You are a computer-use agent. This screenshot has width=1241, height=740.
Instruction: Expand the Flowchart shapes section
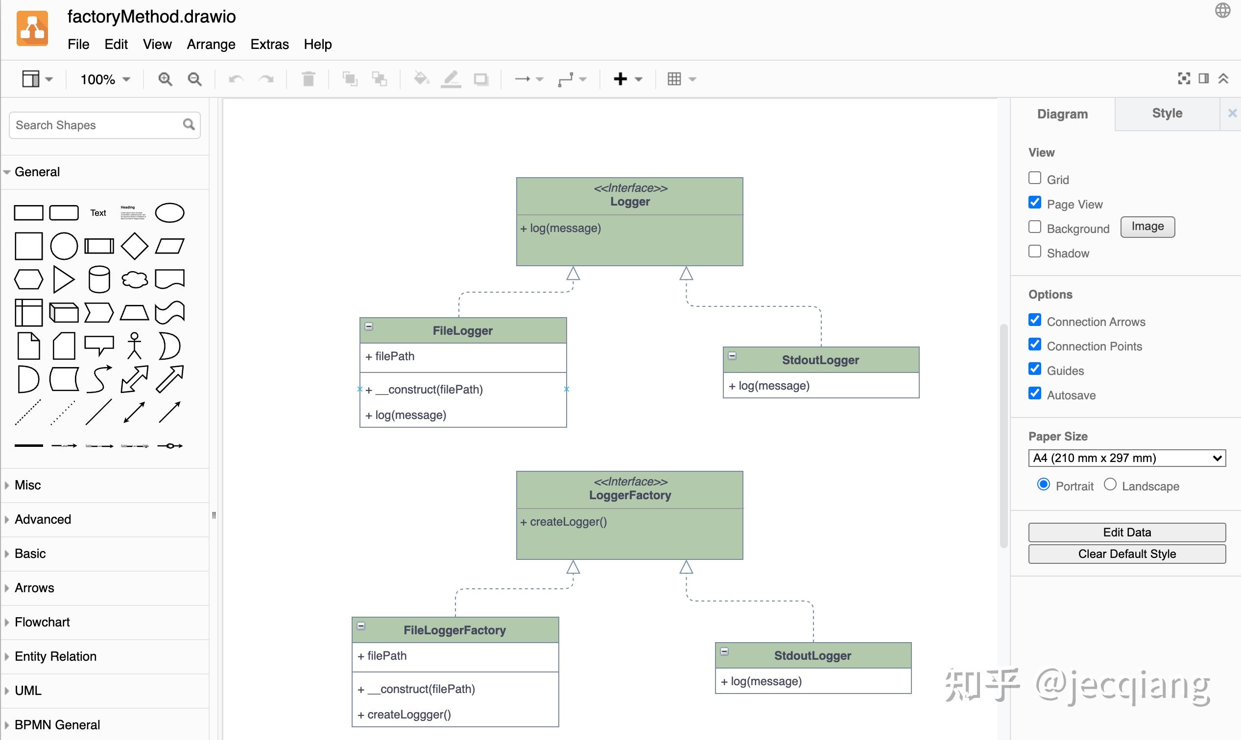coord(43,622)
